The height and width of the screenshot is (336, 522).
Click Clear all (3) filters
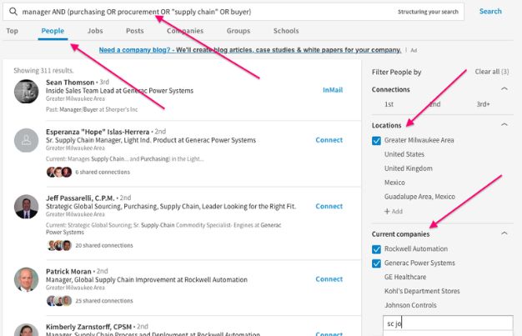492,72
